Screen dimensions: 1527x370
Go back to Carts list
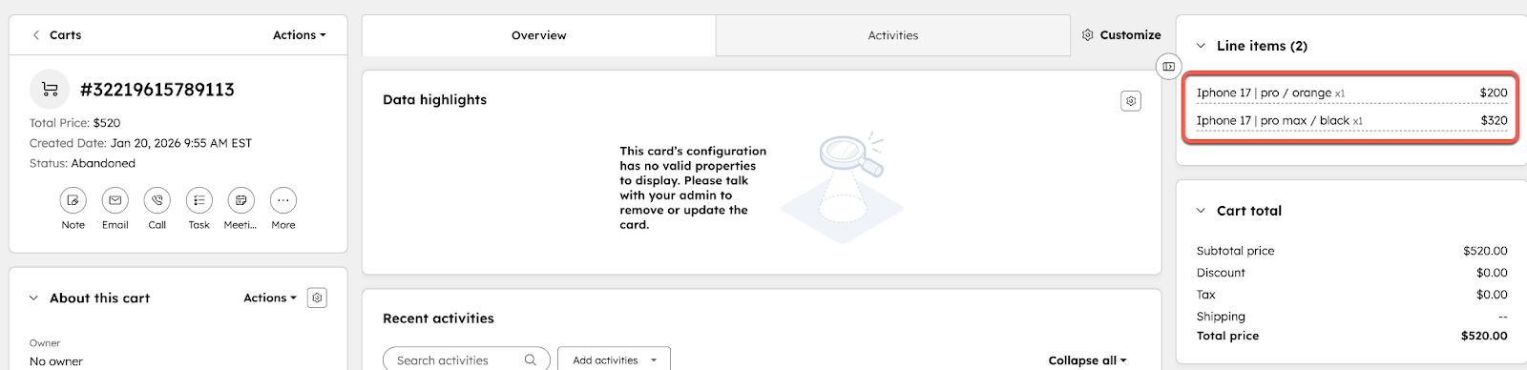pos(56,35)
